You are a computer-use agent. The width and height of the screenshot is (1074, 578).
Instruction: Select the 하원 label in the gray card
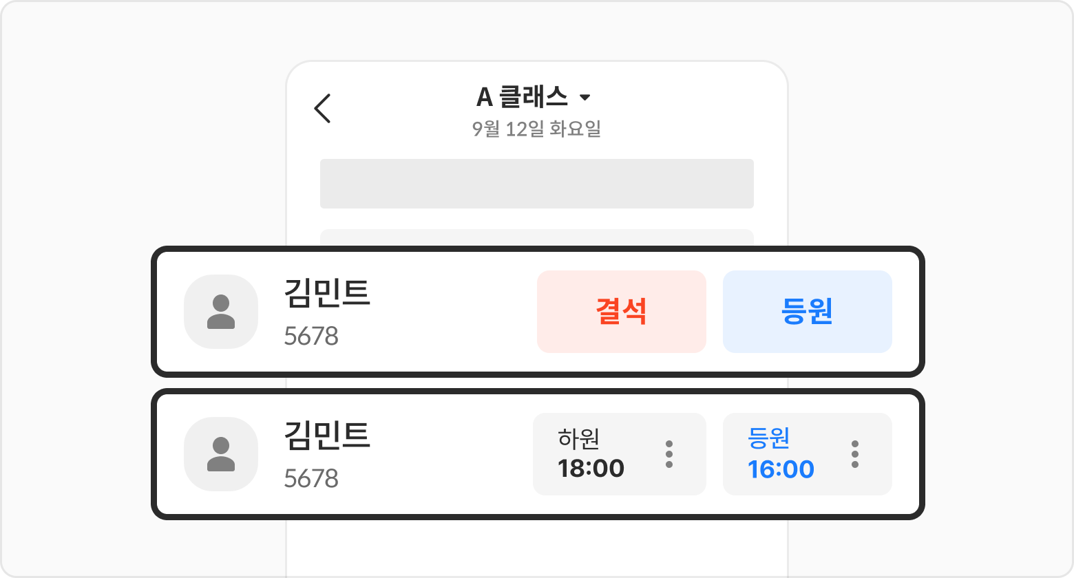click(578, 438)
